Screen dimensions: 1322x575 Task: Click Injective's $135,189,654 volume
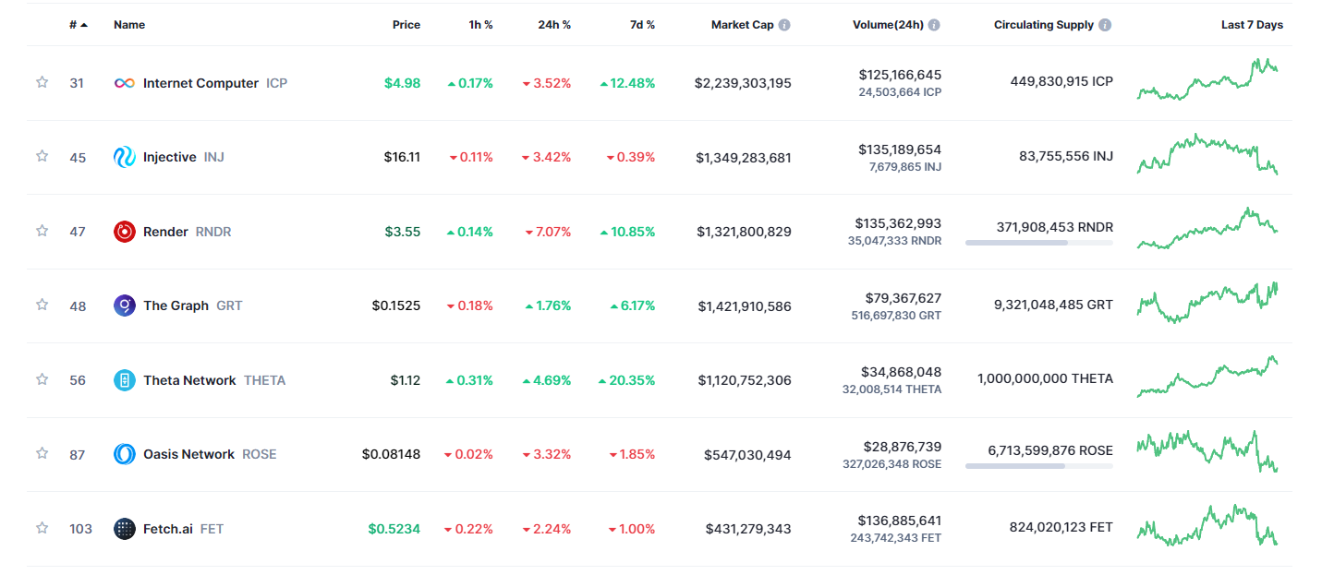(x=900, y=150)
